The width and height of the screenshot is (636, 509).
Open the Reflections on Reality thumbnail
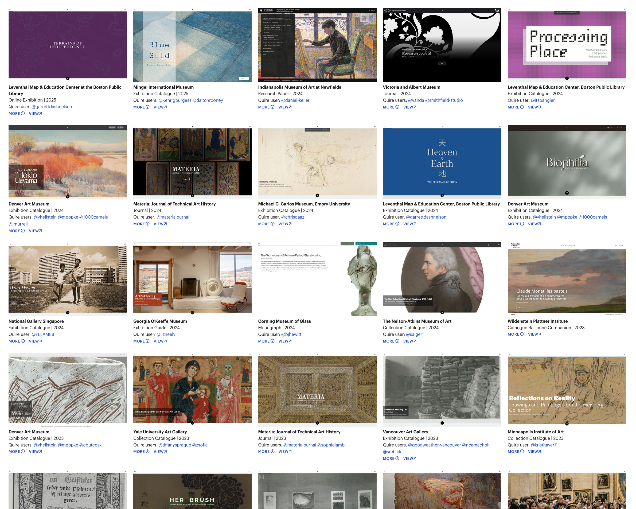pos(567,390)
